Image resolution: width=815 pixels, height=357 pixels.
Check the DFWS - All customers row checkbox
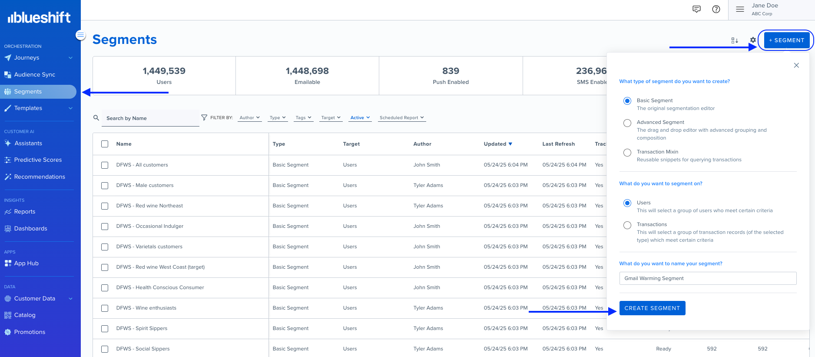tap(105, 165)
